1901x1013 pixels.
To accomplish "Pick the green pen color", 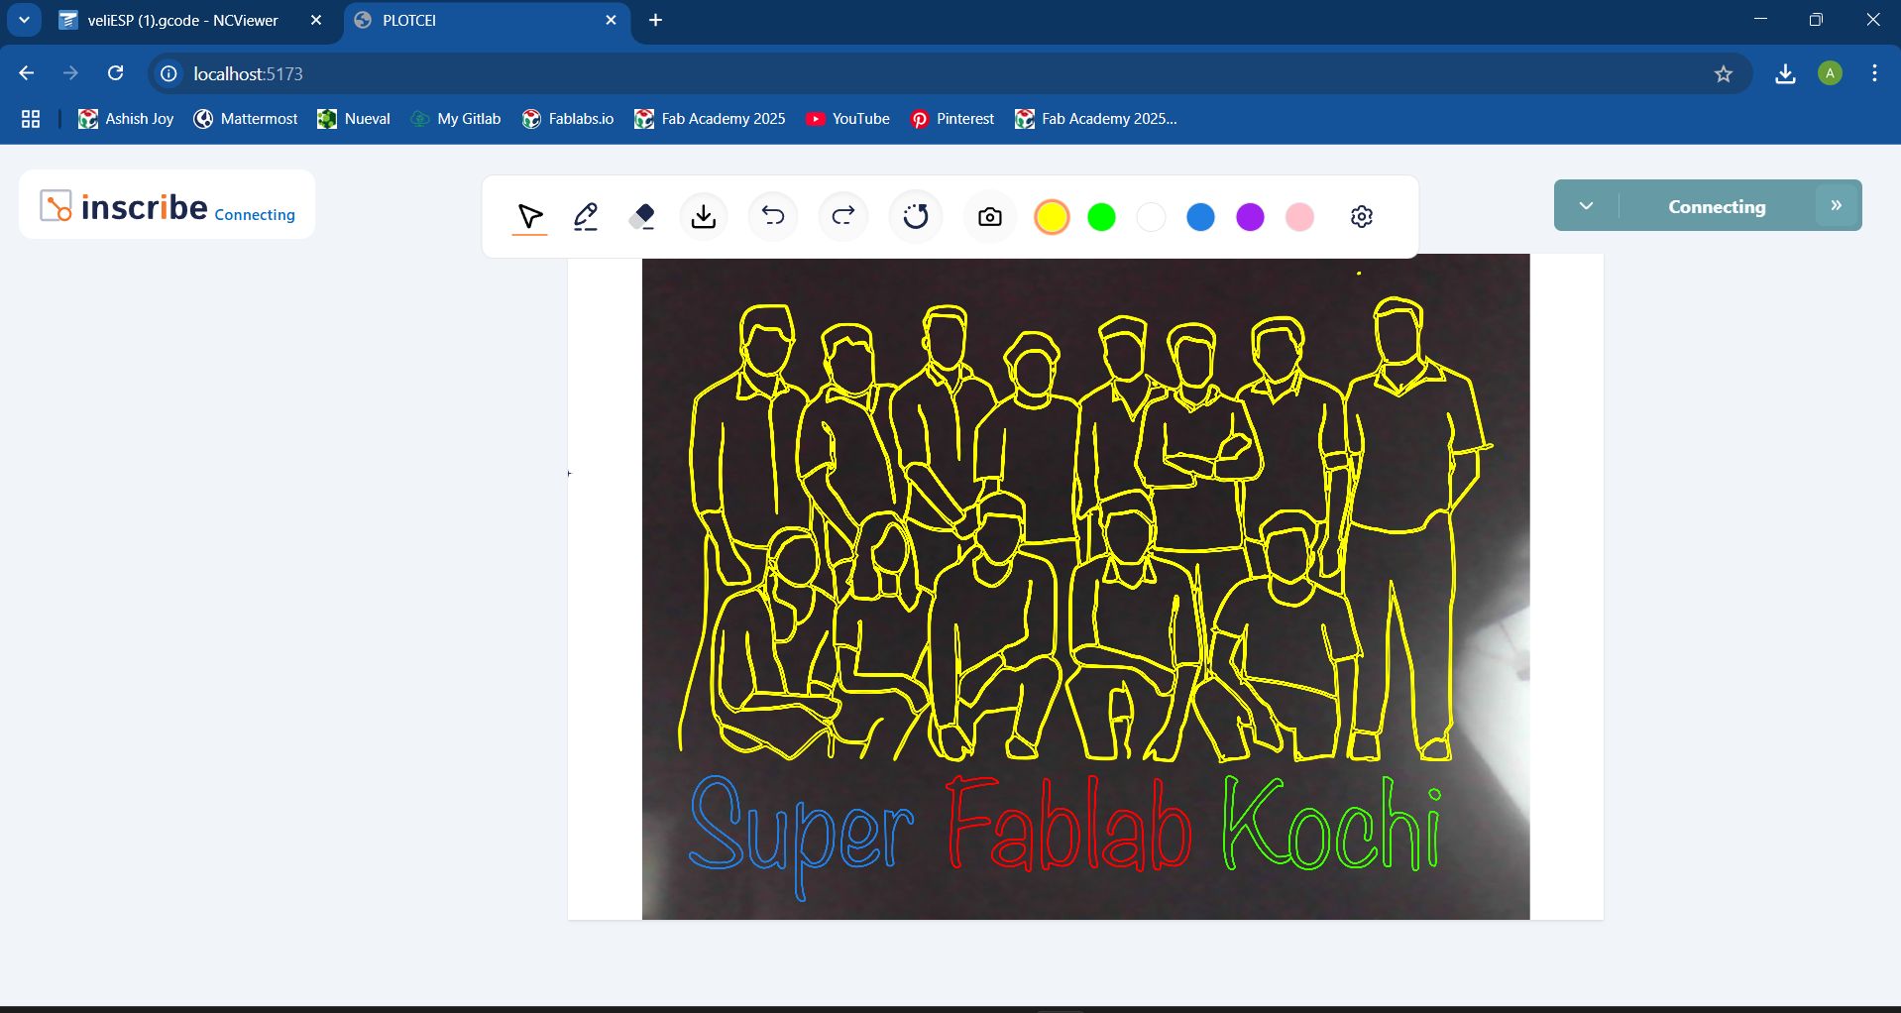I will pos(1101,216).
